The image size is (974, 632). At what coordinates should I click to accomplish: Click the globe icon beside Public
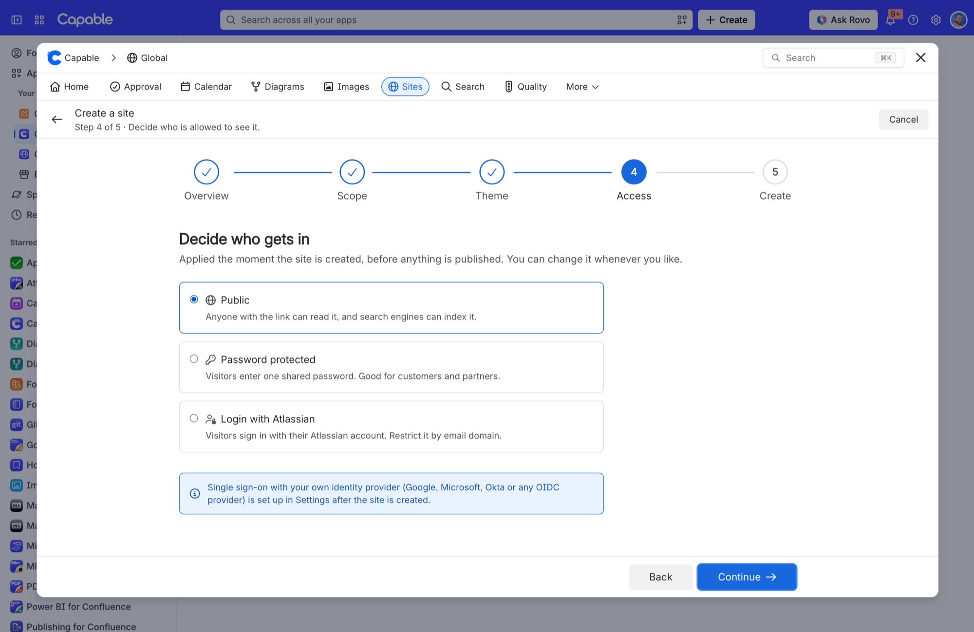[x=210, y=300]
